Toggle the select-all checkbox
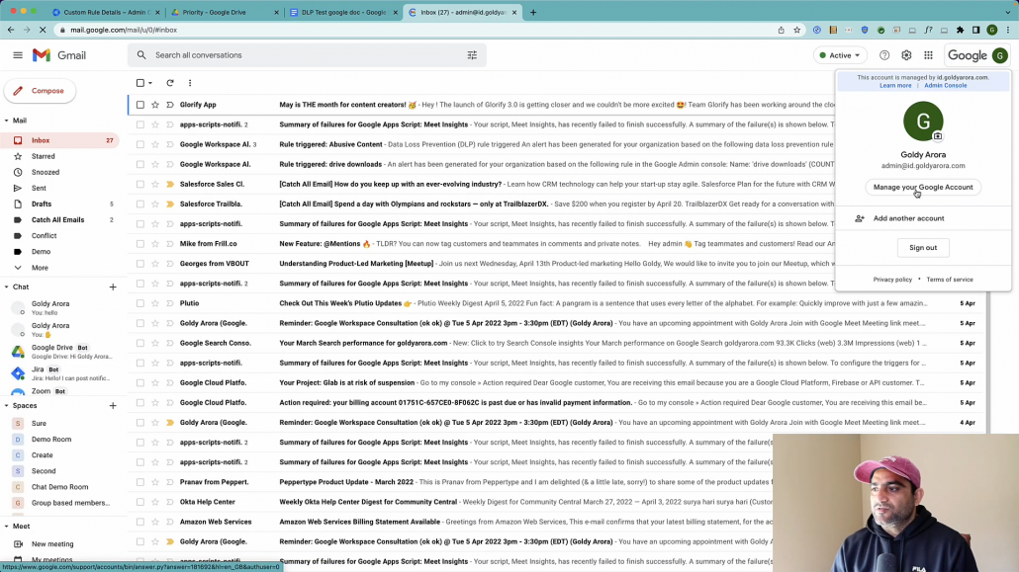Screen dimensions: 1019x572 coord(140,83)
